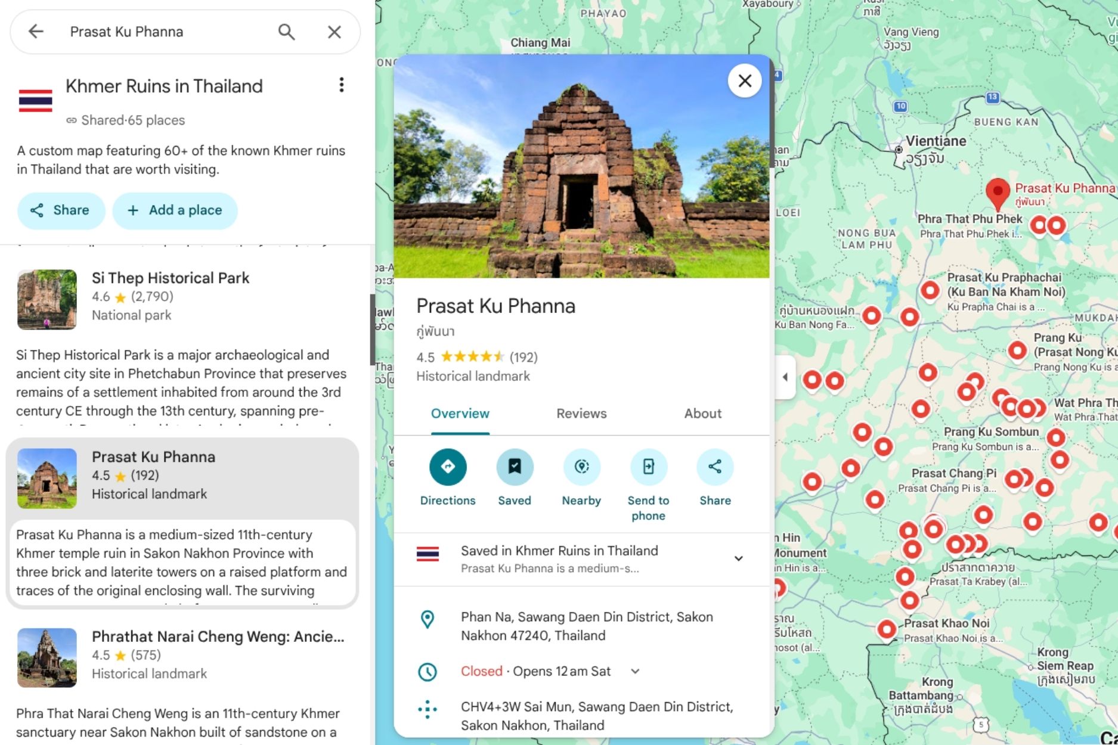Clear the search box with the X
The image size is (1118, 745).
coord(335,32)
